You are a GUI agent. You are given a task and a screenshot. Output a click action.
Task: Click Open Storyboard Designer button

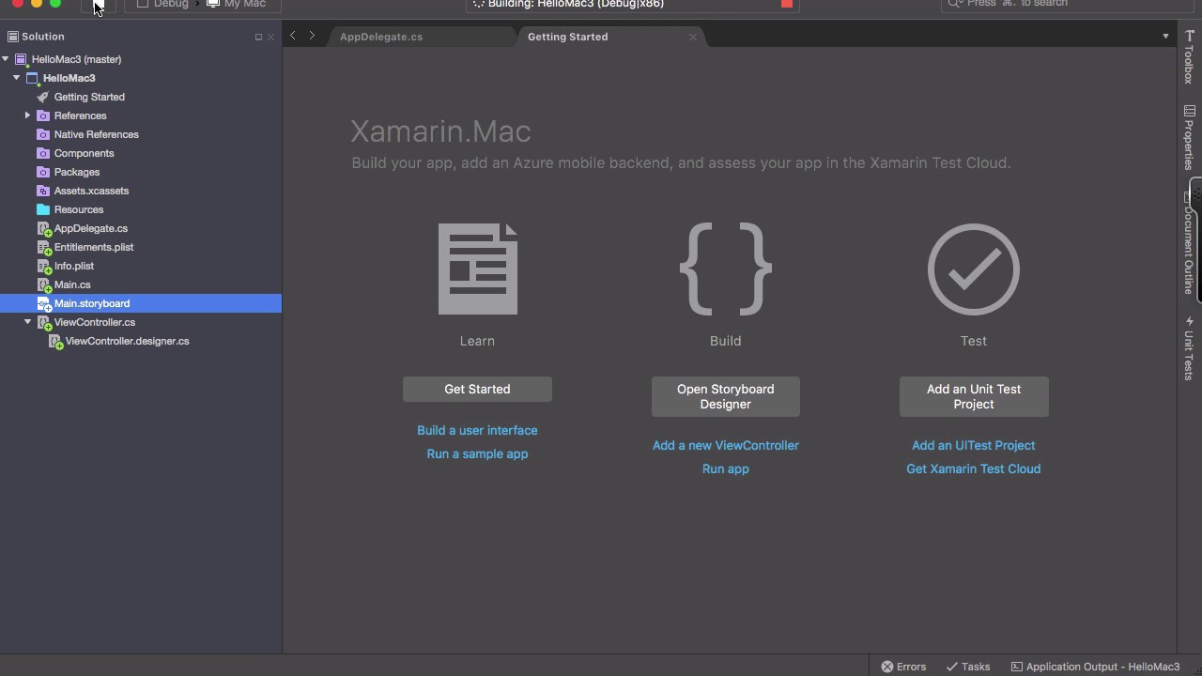tap(726, 396)
